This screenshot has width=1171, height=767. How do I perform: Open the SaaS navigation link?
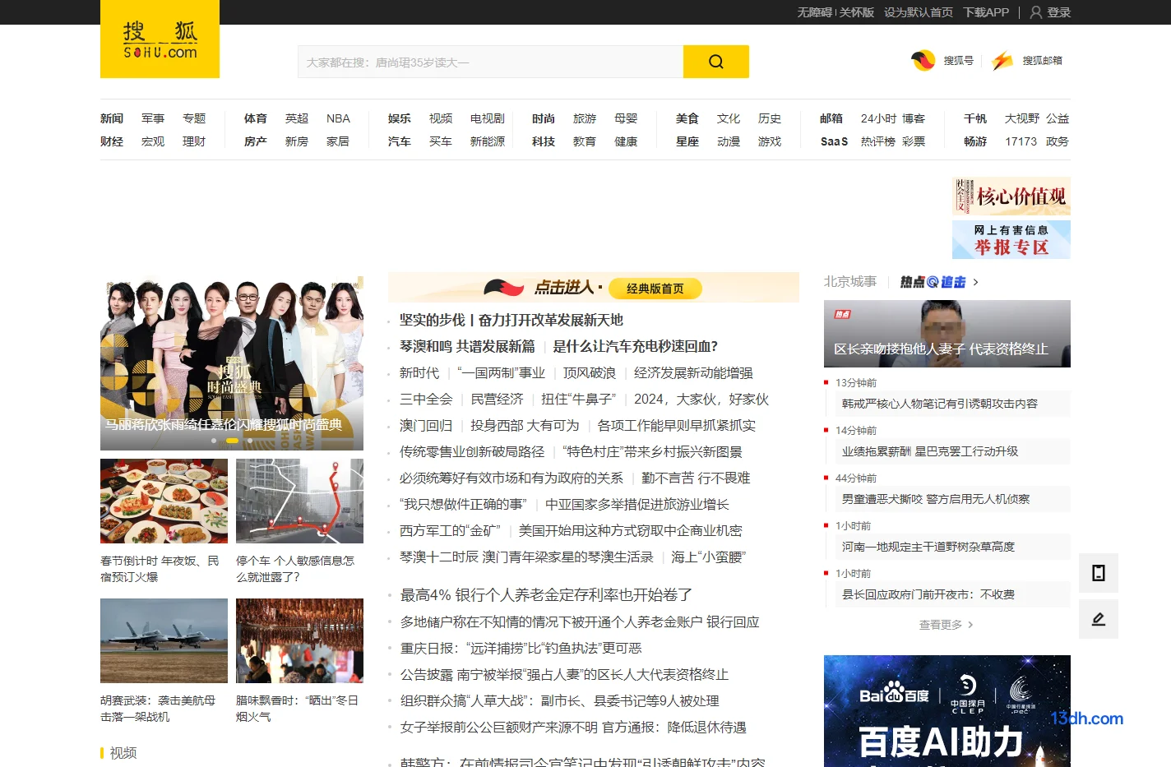[834, 141]
